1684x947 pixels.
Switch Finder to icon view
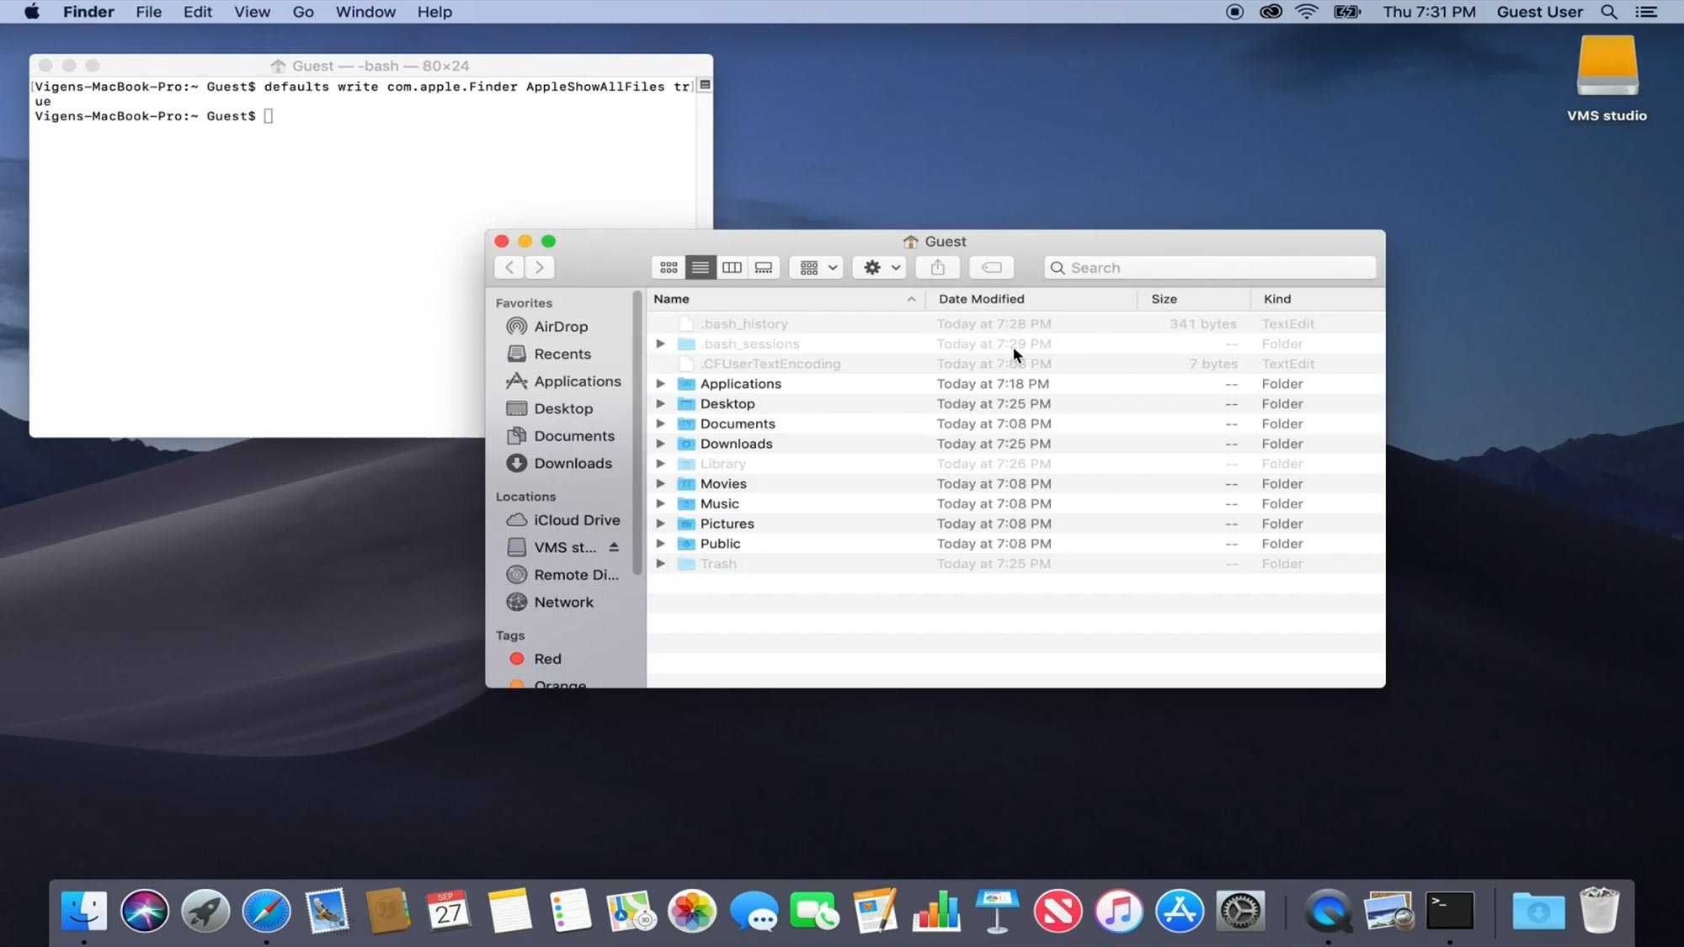click(x=669, y=268)
